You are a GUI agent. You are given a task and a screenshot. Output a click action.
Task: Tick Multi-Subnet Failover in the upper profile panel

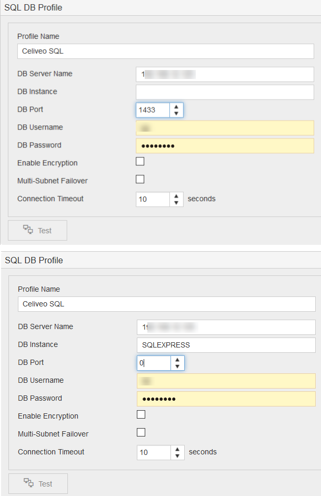pos(140,180)
